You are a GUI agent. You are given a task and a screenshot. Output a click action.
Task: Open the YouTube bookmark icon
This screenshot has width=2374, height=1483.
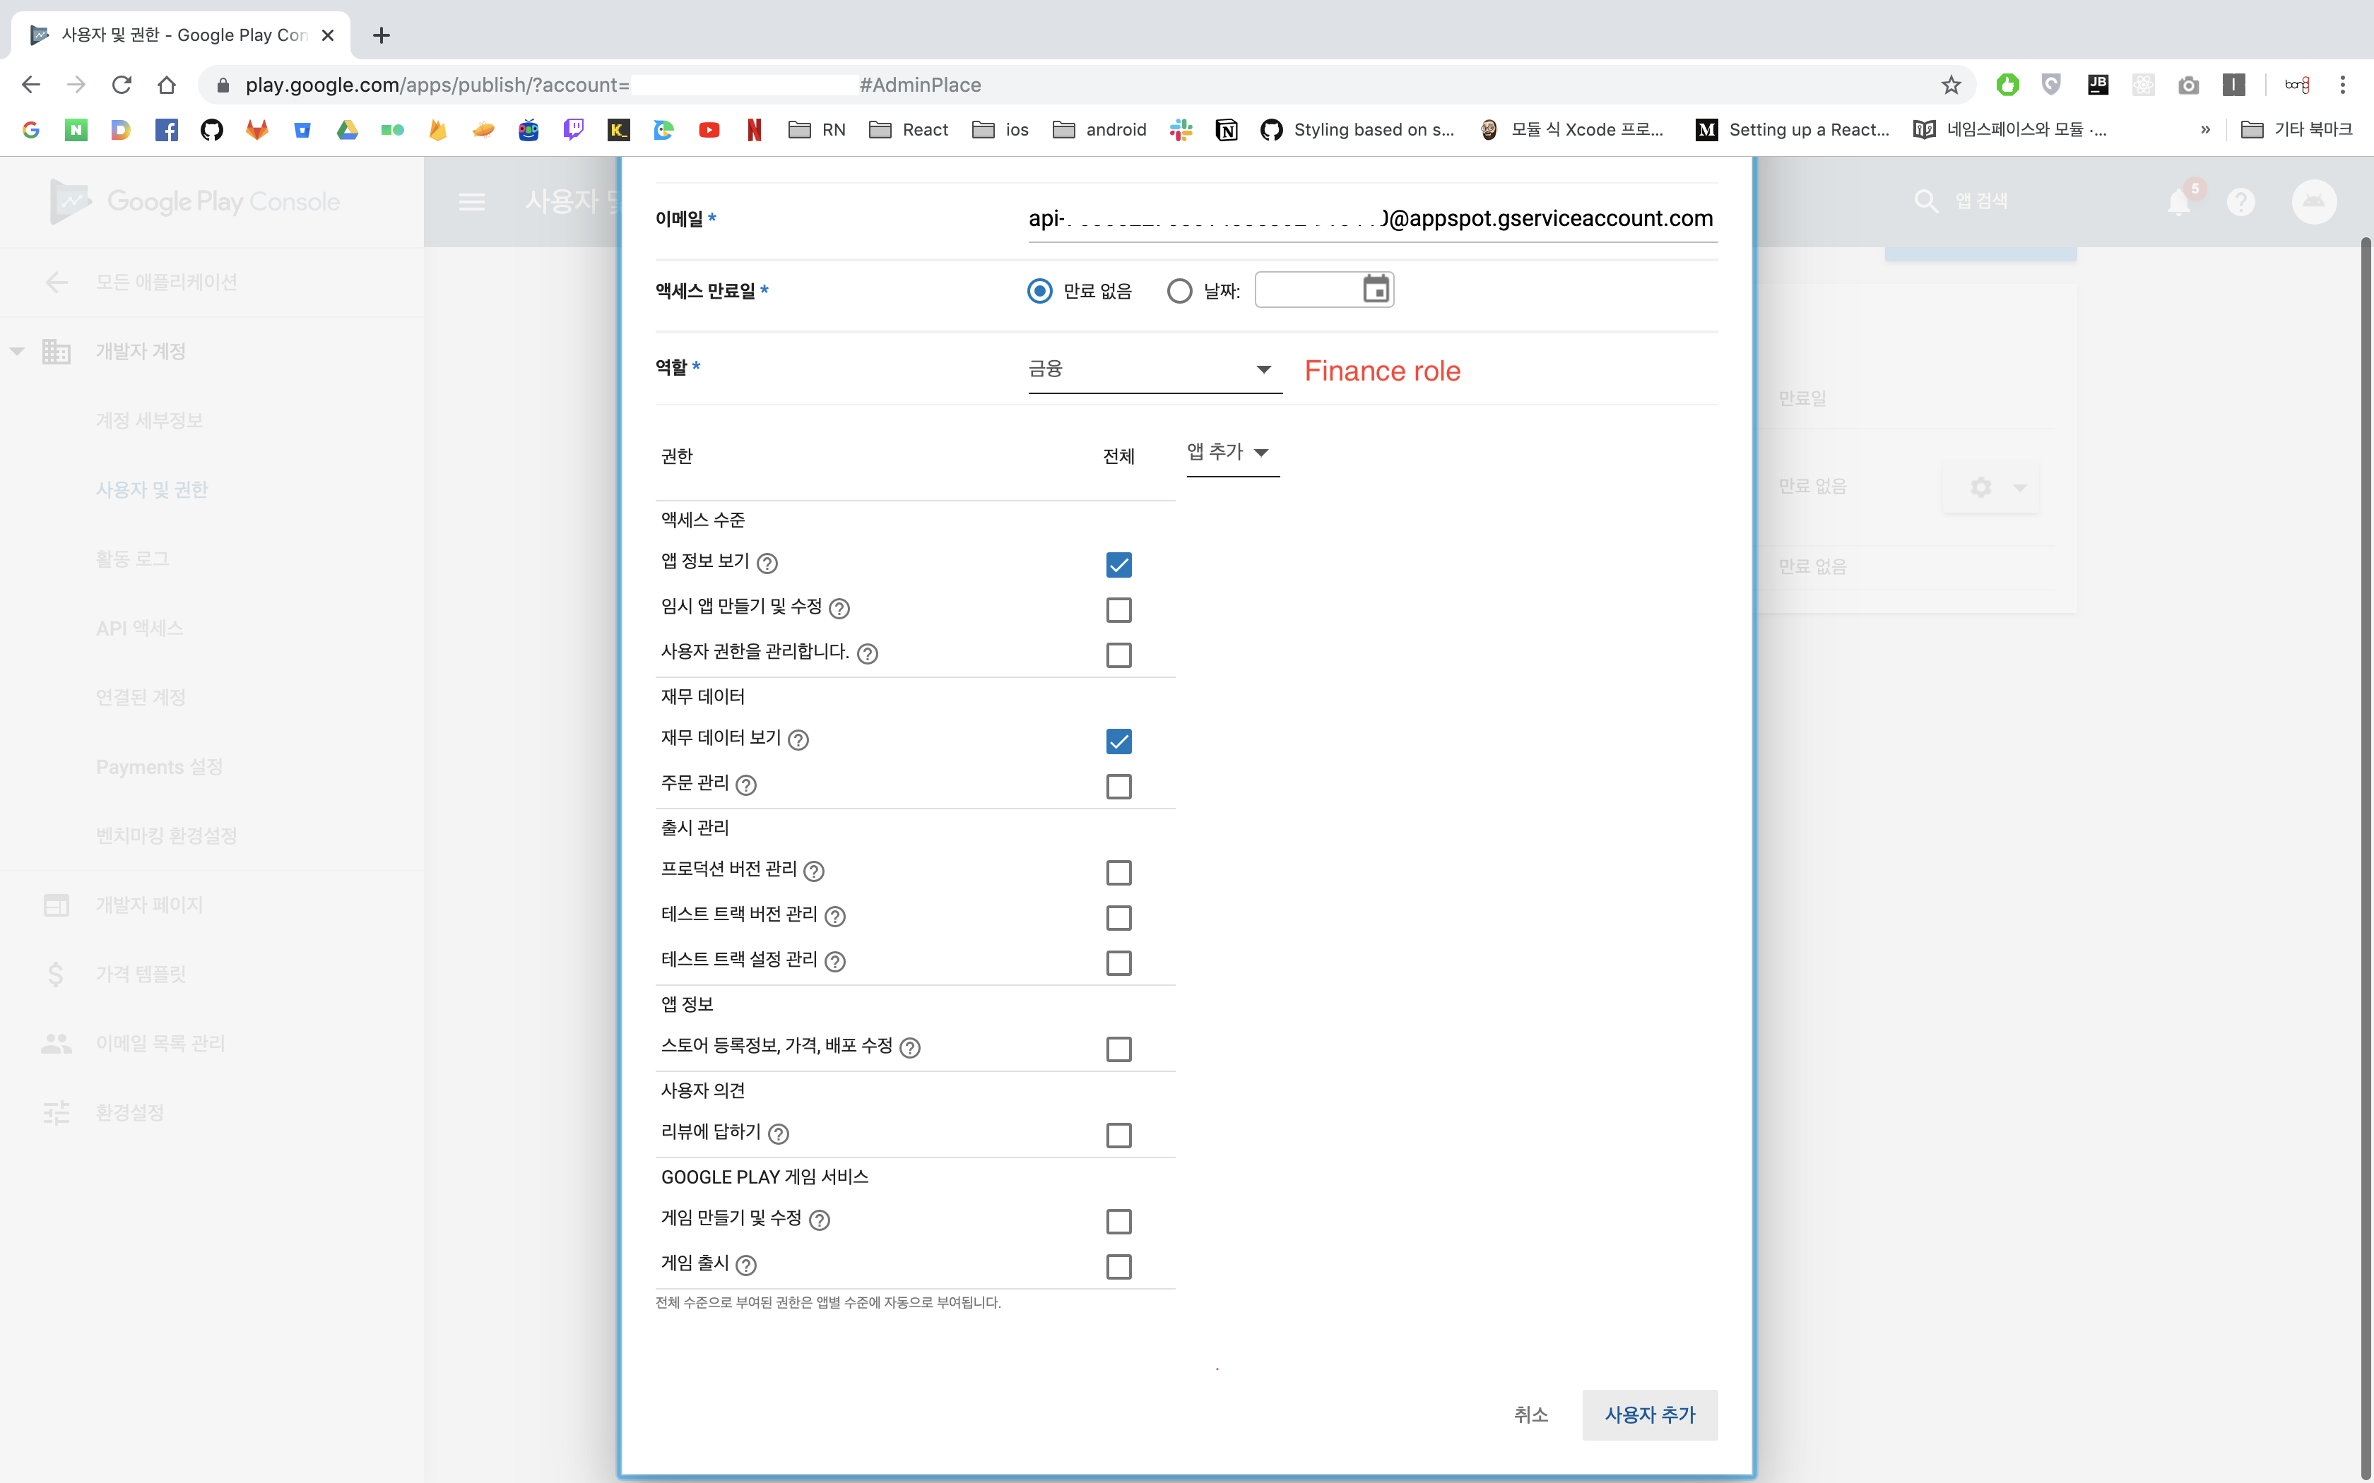click(709, 129)
